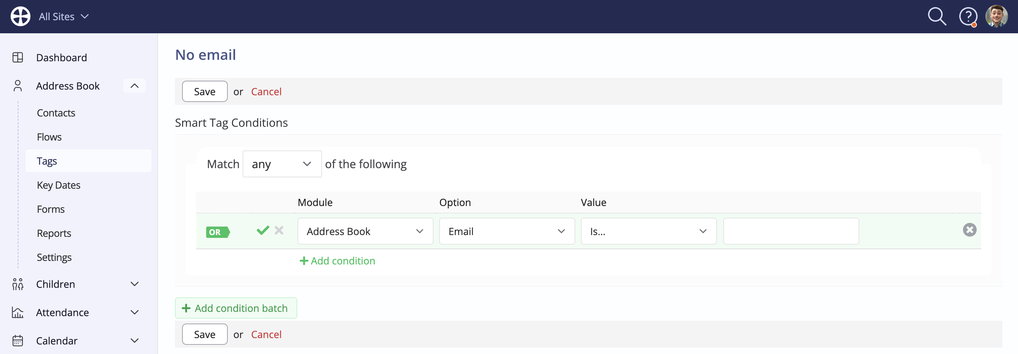Viewport: 1018px width, 354px height.
Task: Collapse the Address Book menu chevron
Action: click(x=134, y=86)
